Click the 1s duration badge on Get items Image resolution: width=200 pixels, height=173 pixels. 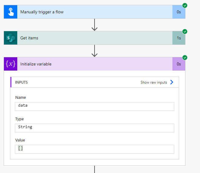[179, 38]
